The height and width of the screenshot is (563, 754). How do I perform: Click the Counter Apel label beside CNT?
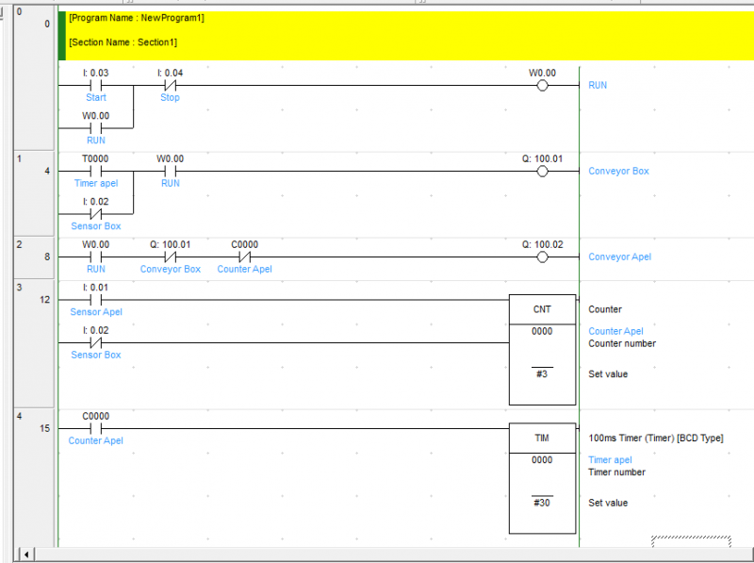click(x=615, y=331)
